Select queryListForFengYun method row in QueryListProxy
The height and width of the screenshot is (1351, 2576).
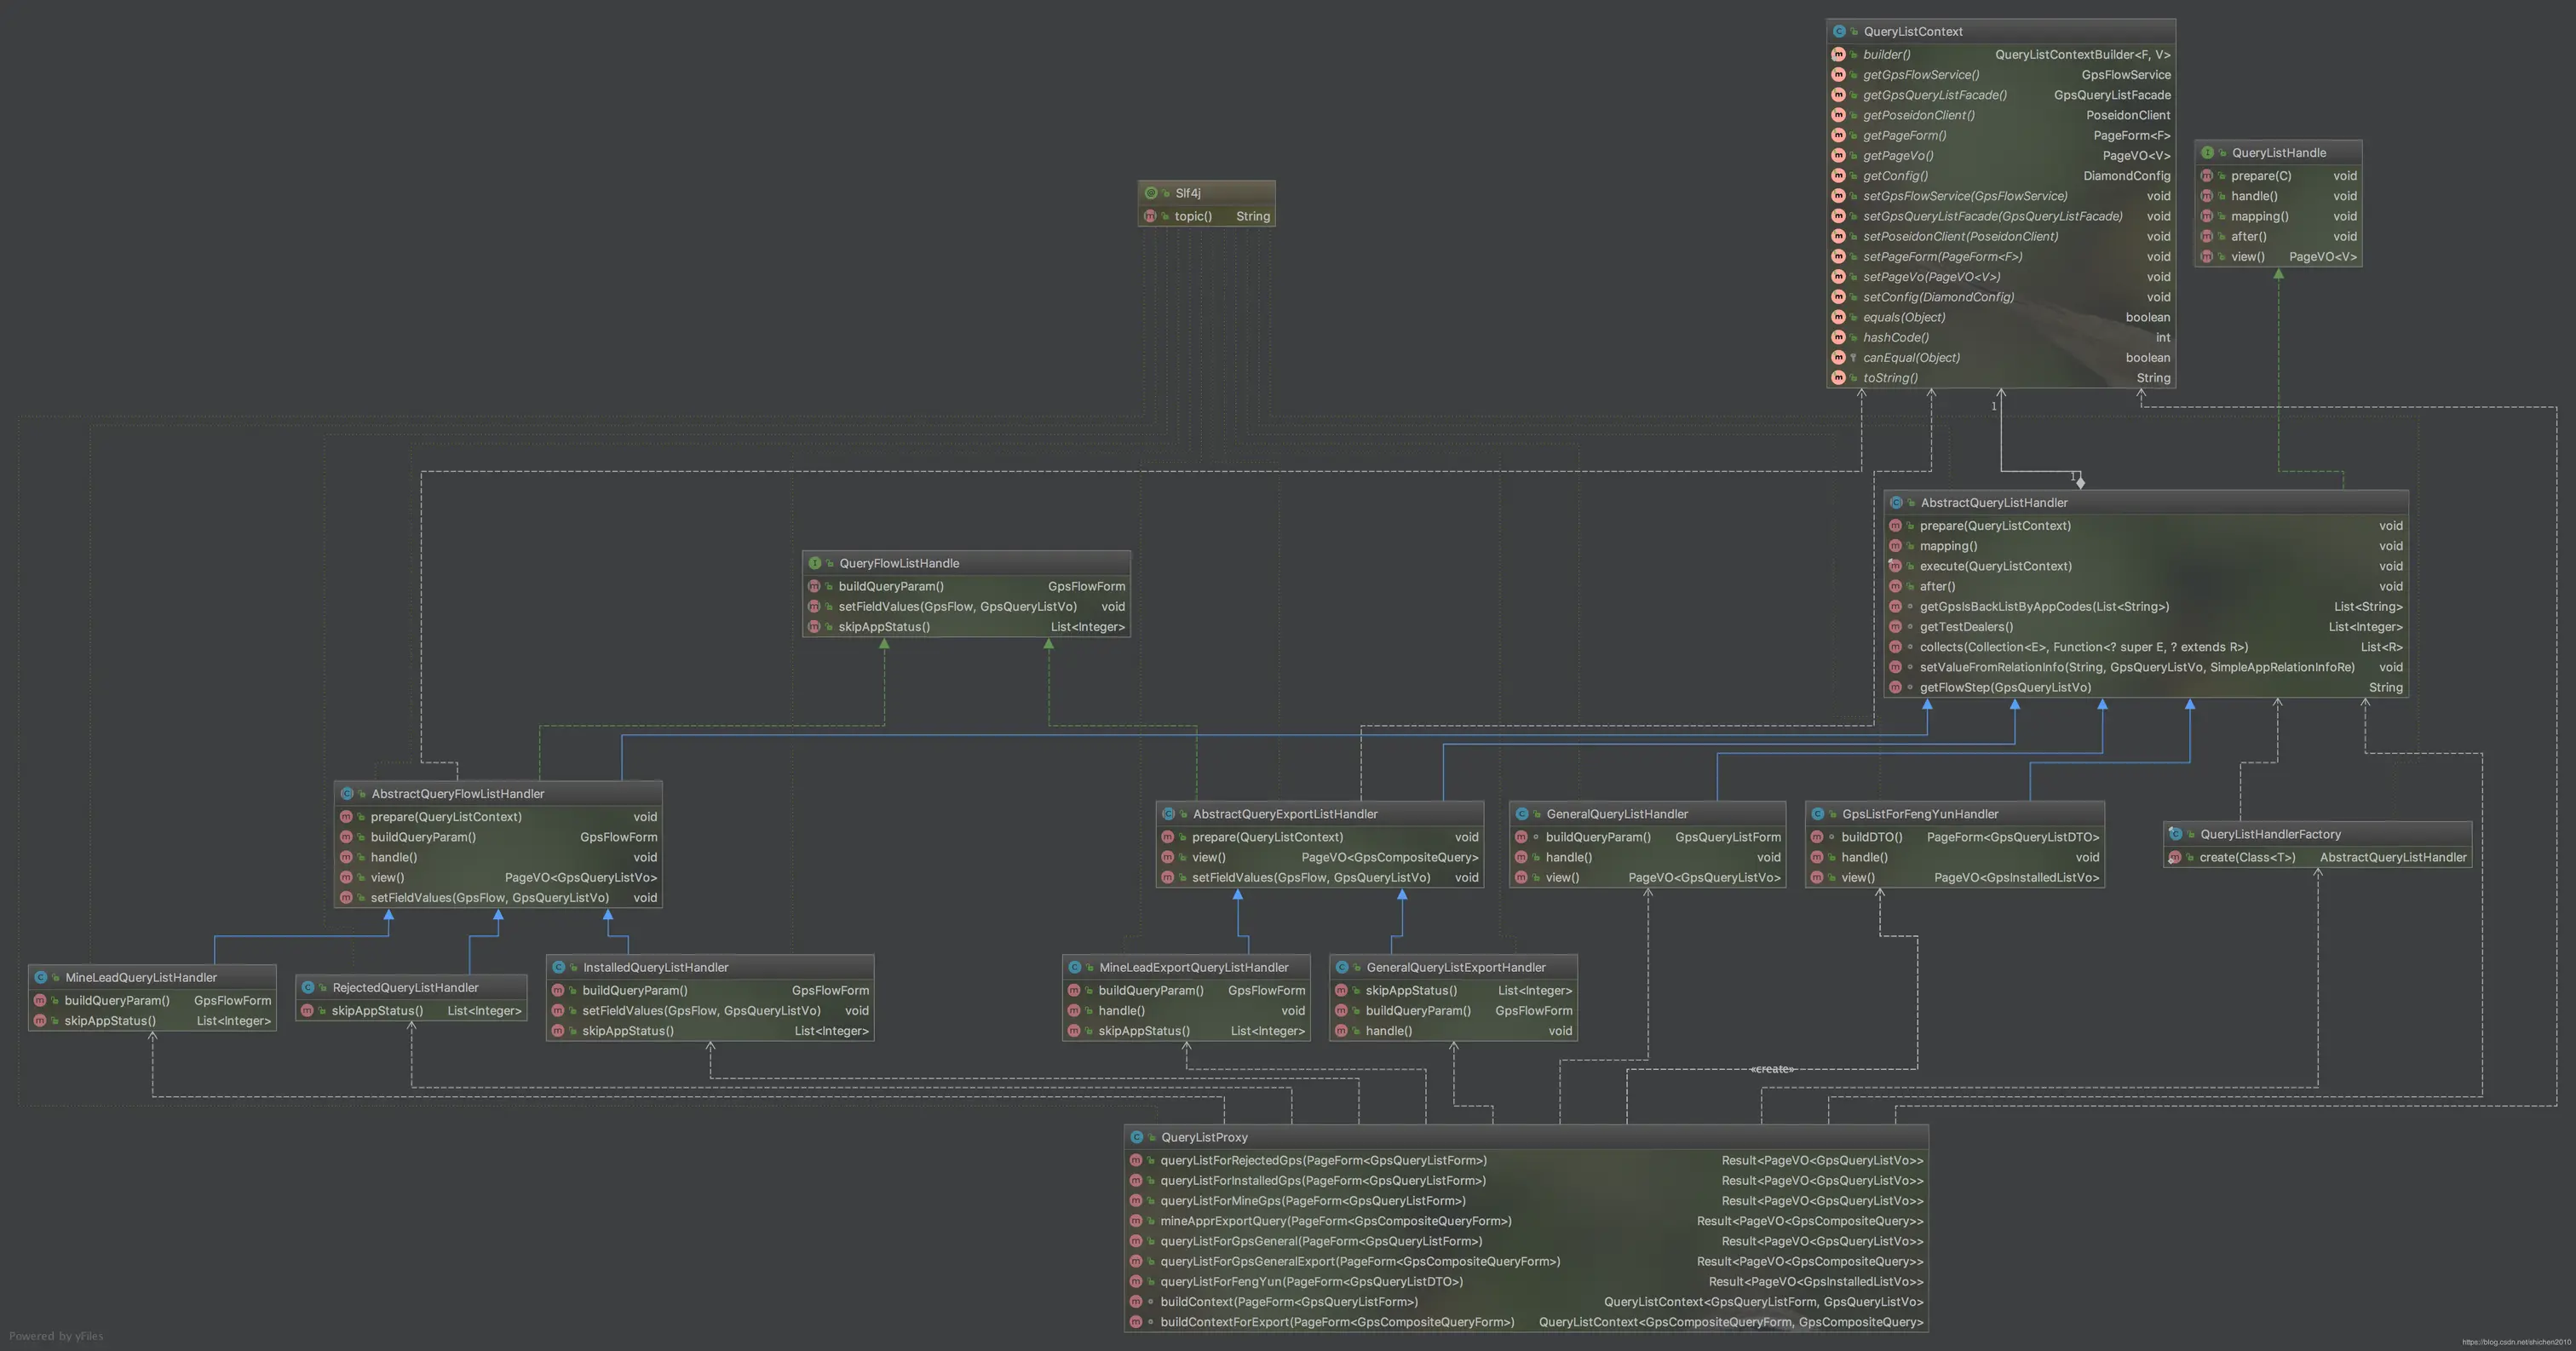point(1310,1282)
